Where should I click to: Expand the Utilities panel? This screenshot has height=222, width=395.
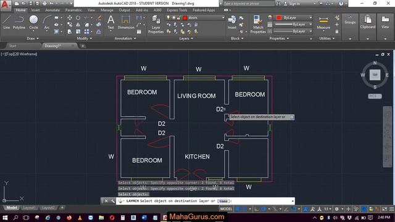[x=327, y=38]
